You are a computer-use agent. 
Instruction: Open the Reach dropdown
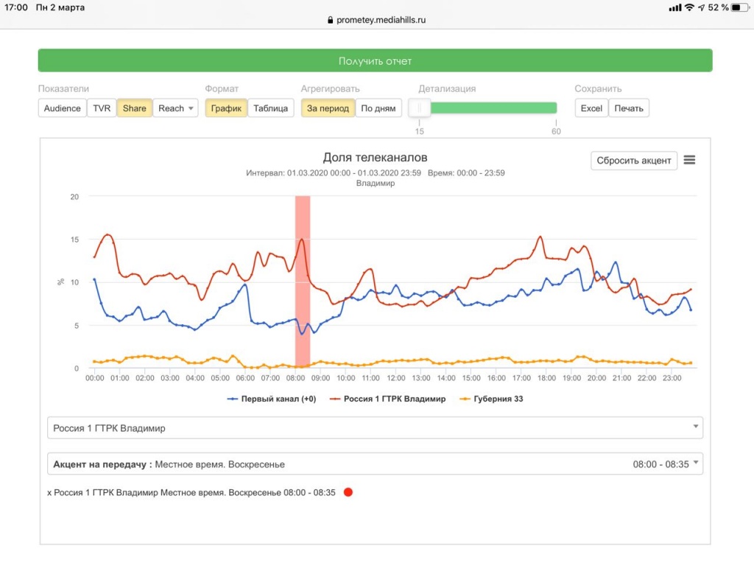(175, 108)
